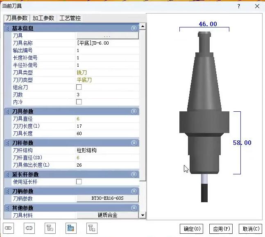Open the 工艺管控 tab
The width and height of the screenshot is (265, 237).
(x=70, y=18)
